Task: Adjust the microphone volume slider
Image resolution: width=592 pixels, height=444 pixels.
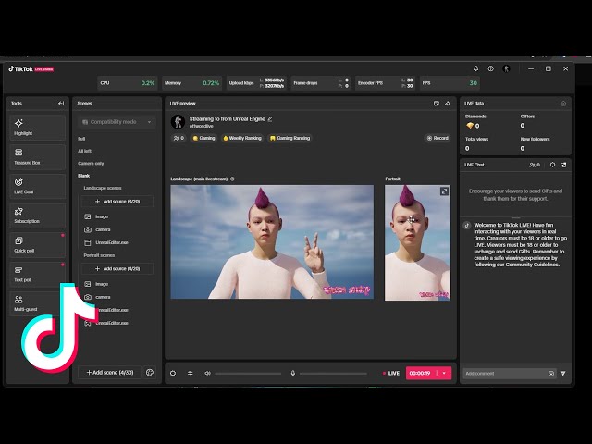Action: 333,374
